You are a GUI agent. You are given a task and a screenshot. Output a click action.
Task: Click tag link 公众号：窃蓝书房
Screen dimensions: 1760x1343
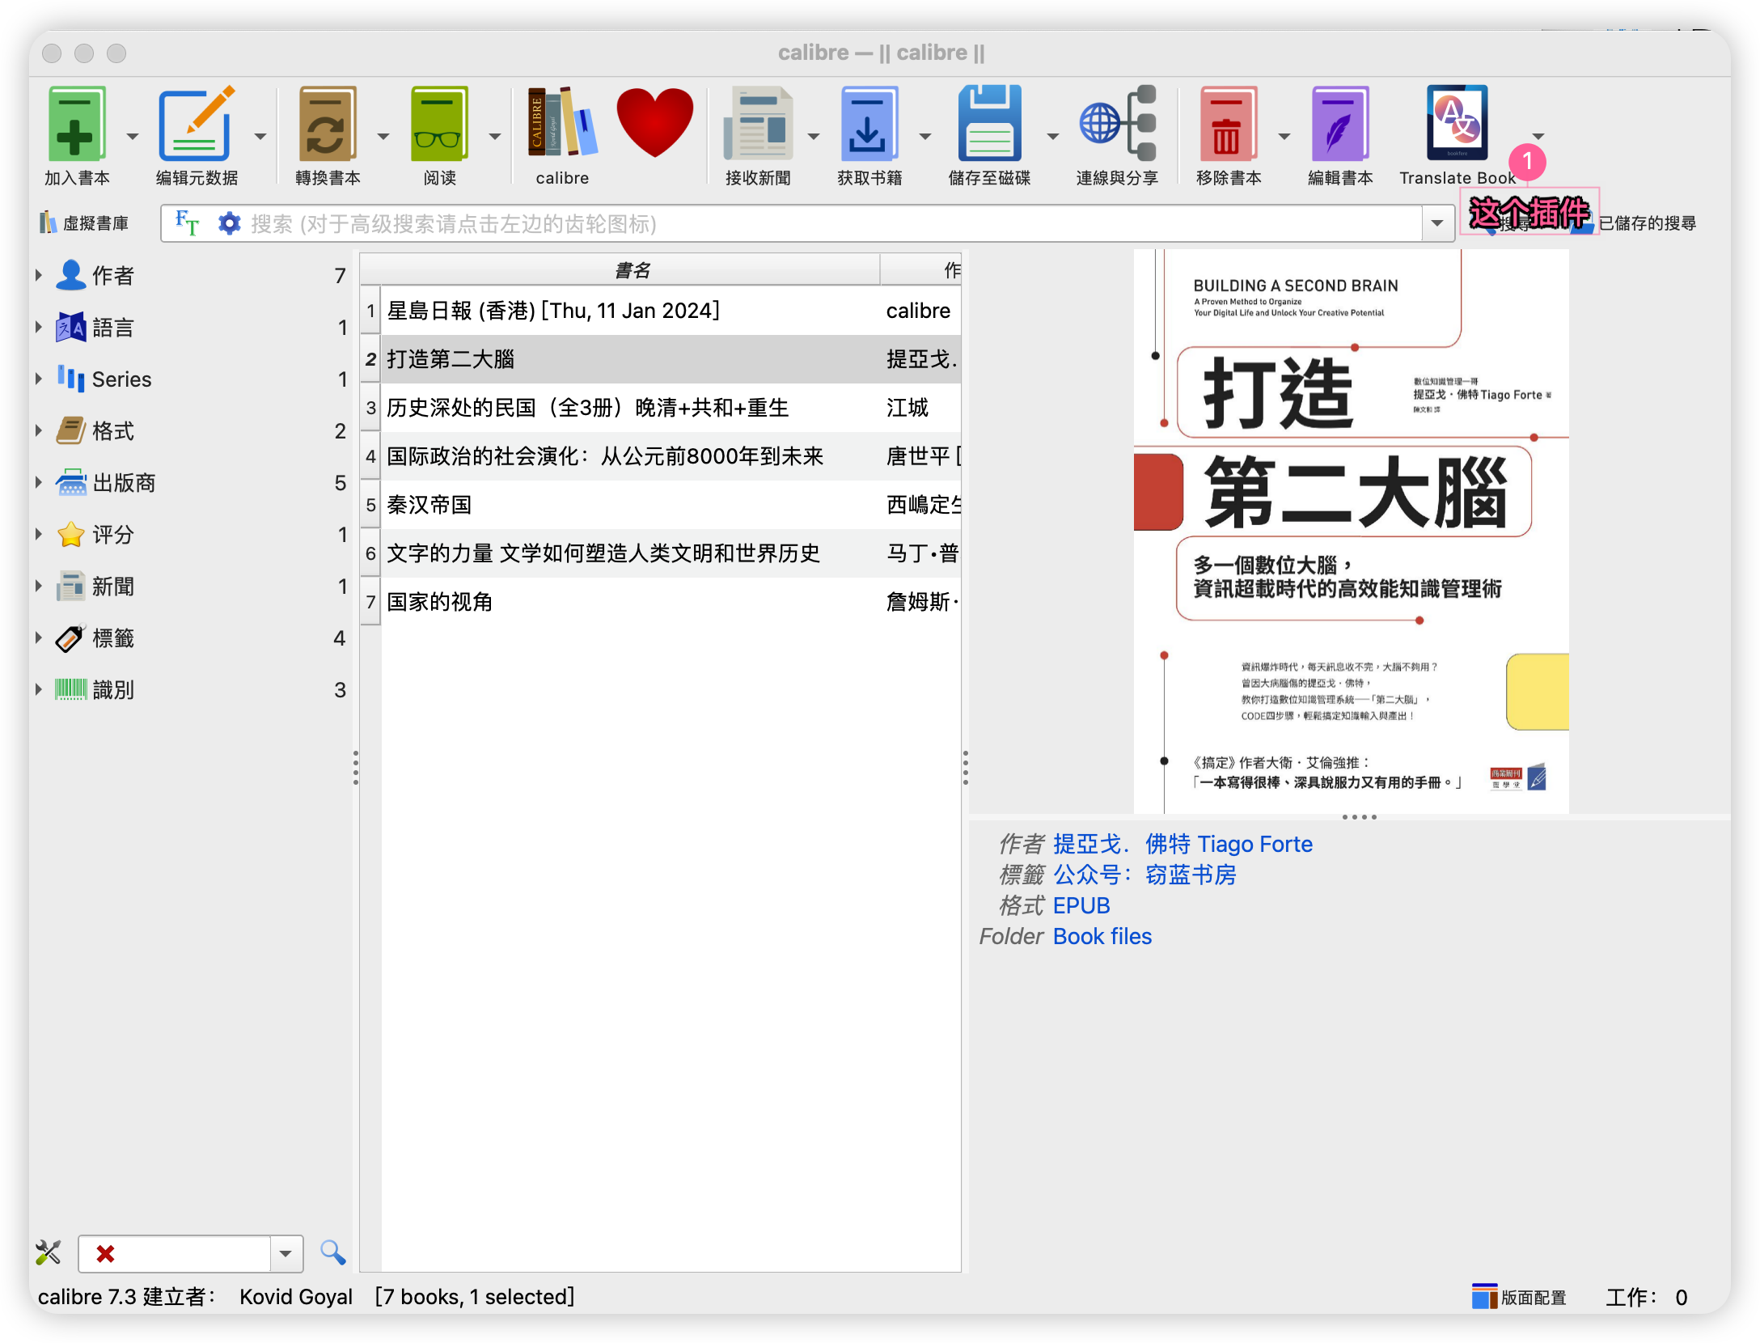[1144, 875]
